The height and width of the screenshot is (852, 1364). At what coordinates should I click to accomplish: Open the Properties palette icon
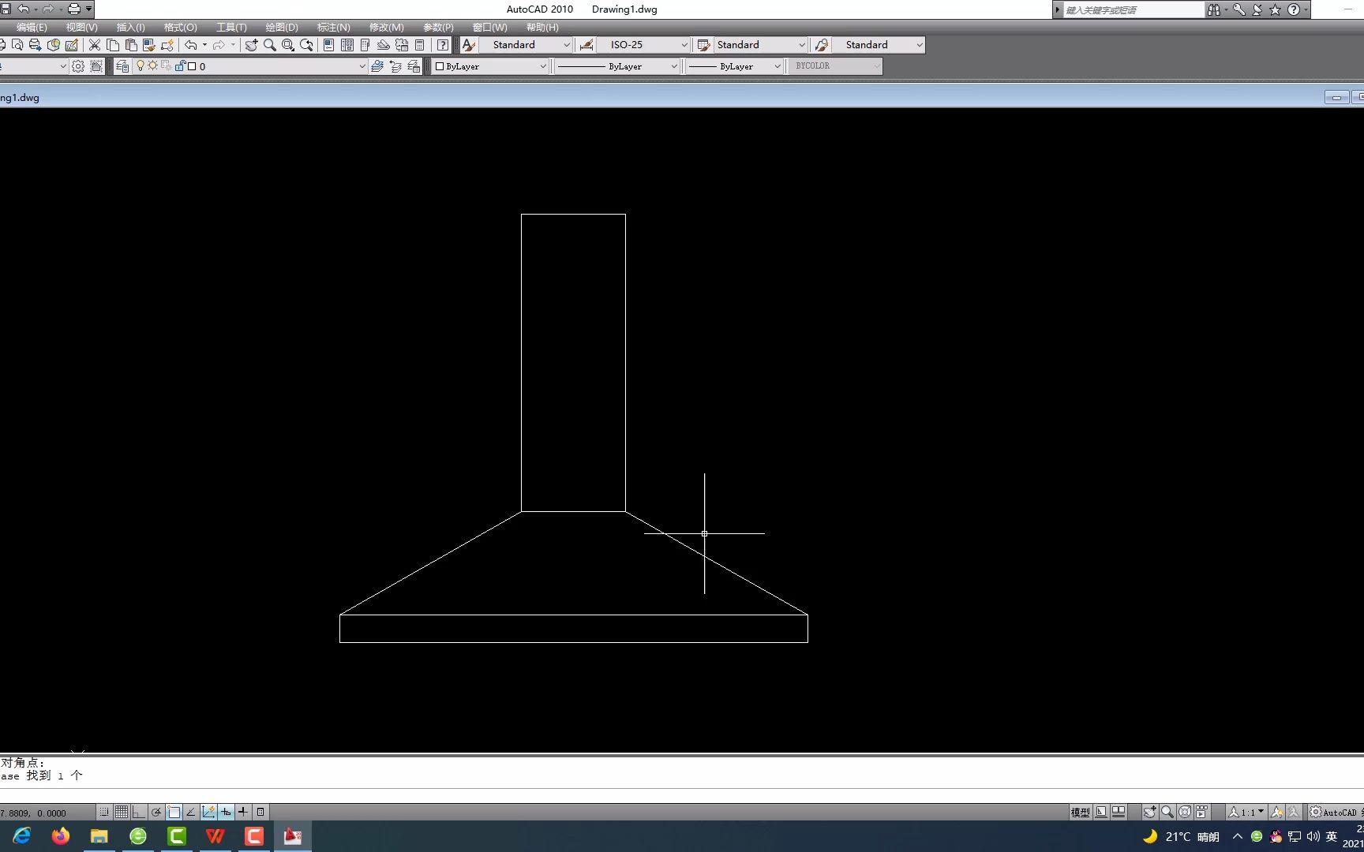coord(329,45)
